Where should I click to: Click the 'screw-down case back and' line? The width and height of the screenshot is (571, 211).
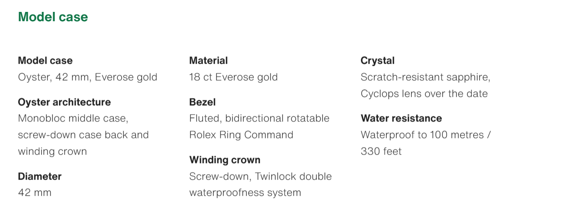pos(83,135)
